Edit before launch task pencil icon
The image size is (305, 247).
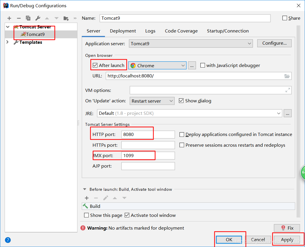click(106, 198)
